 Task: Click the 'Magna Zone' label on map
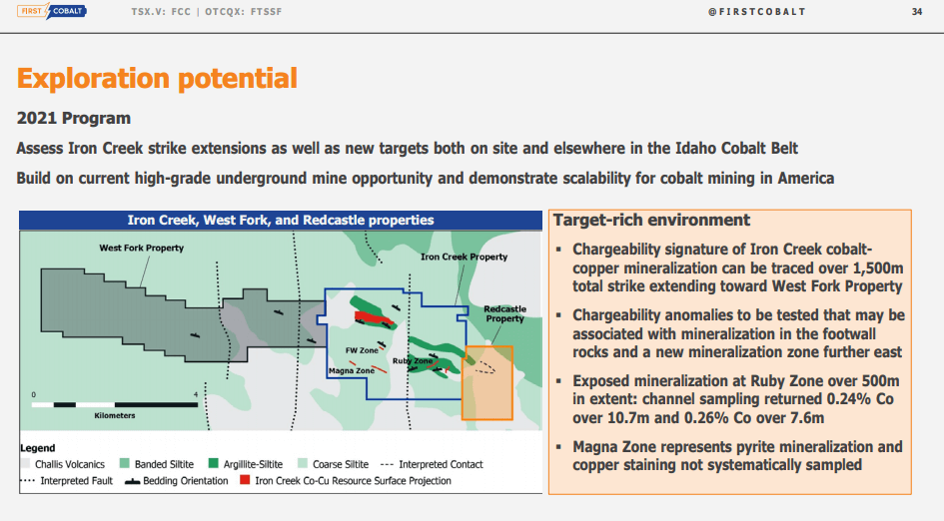point(352,370)
